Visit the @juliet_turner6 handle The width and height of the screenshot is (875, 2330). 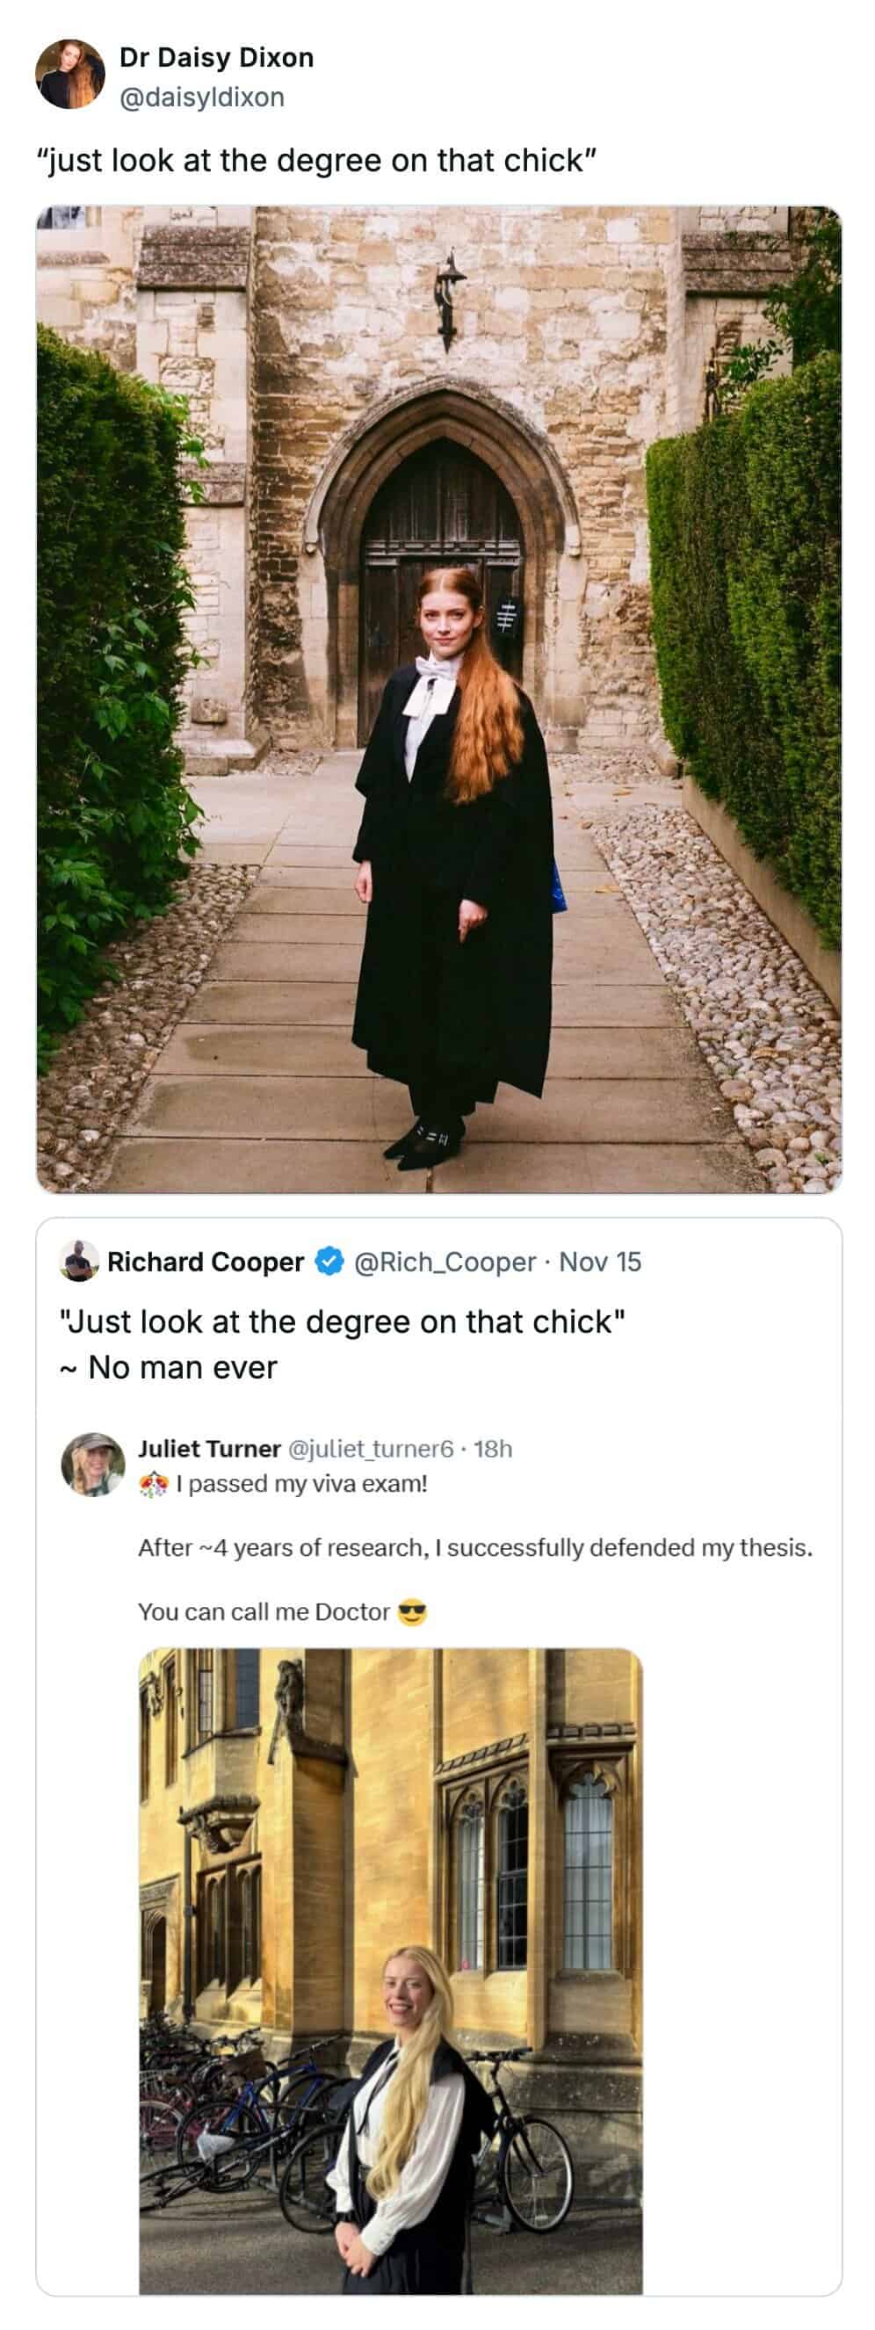pos(370,1449)
